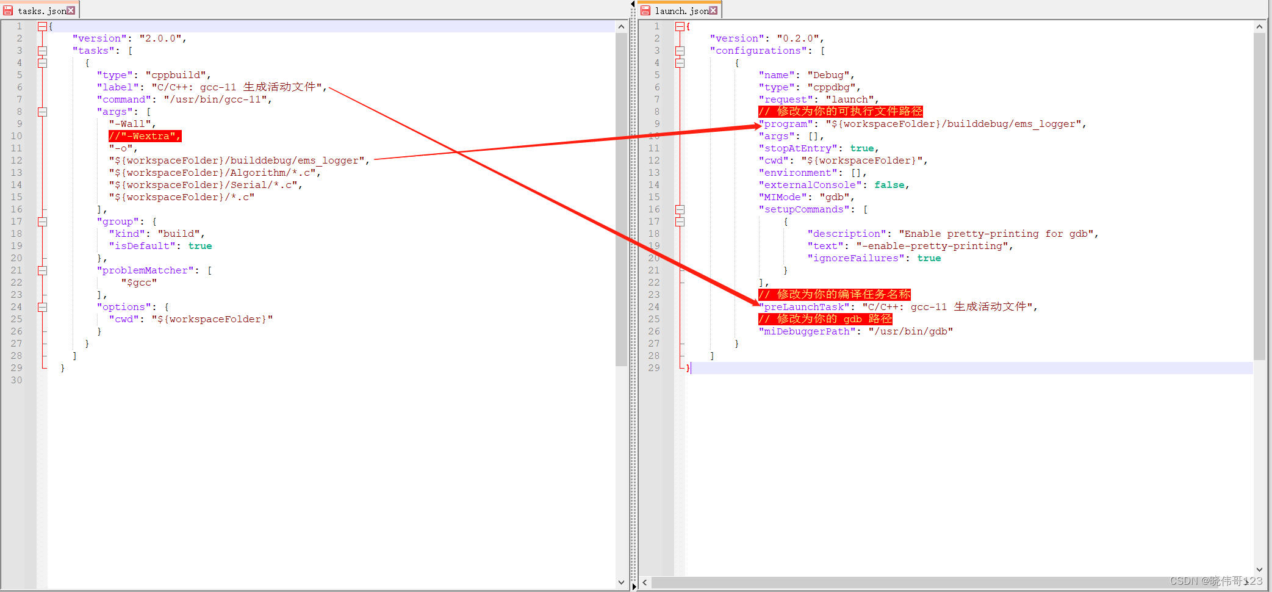Click the save-state icon on launch.json tab
The height and width of the screenshot is (592, 1272).
point(645,10)
